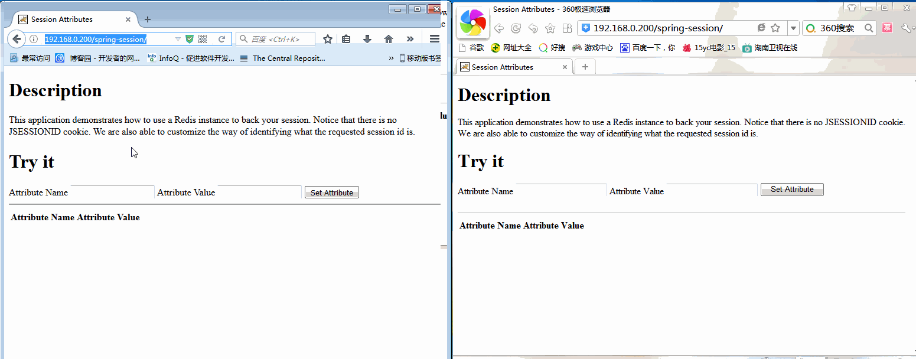This screenshot has height=359, width=916.
Task: Open 360 address bar dropdown arrow
Action: pos(793,28)
